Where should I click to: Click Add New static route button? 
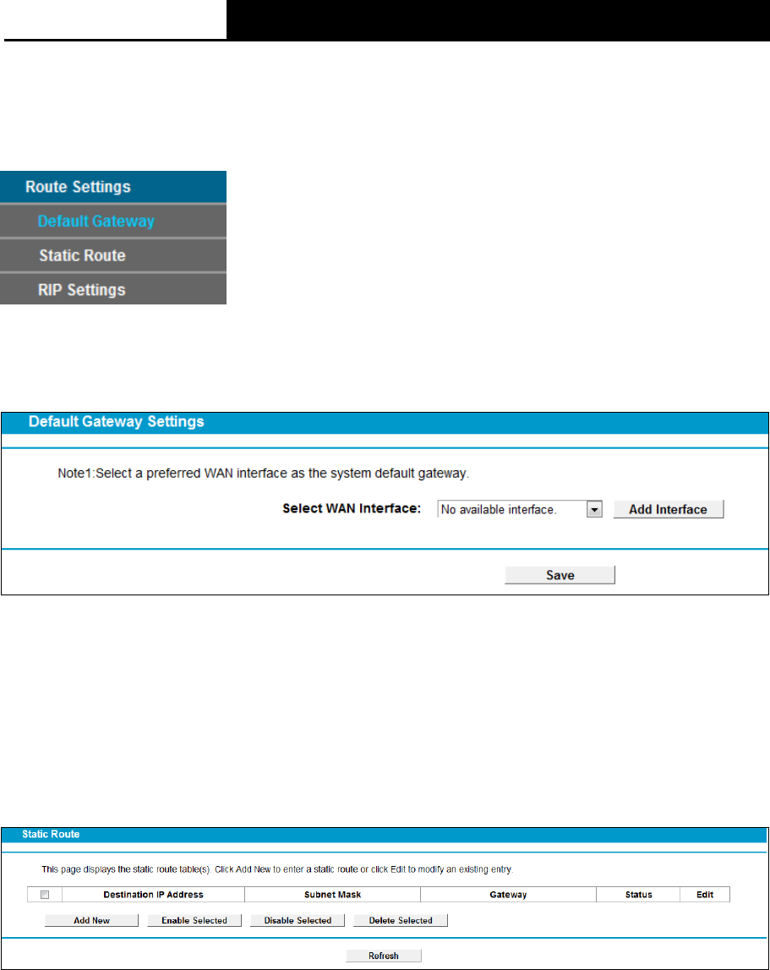[x=91, y=920]
